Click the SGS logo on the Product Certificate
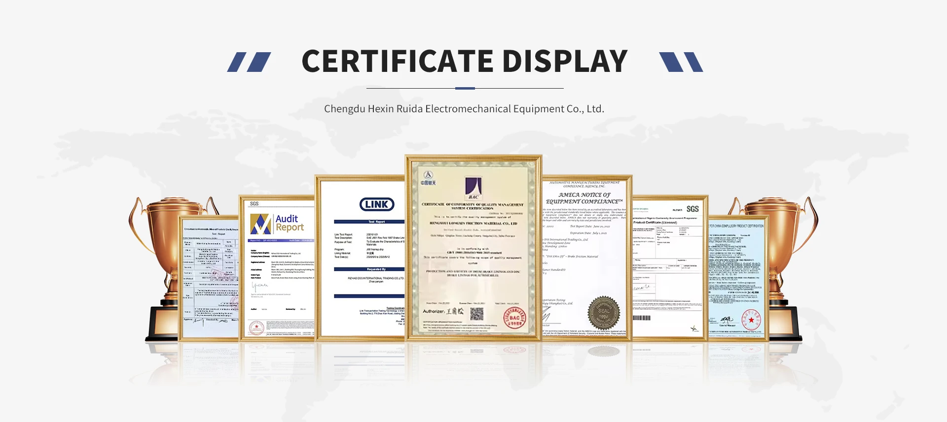 pos(692,209)
